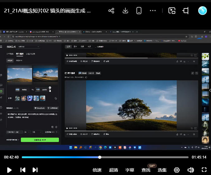Change video quality via 超清
This screenshot has width=211, height=175.
[x=113, y=170]
